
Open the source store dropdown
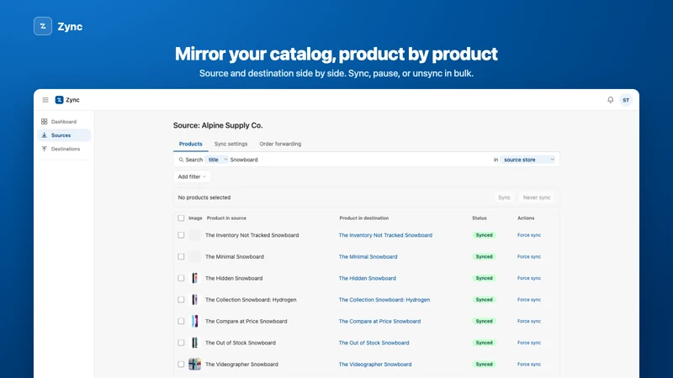tap(528, 160)
